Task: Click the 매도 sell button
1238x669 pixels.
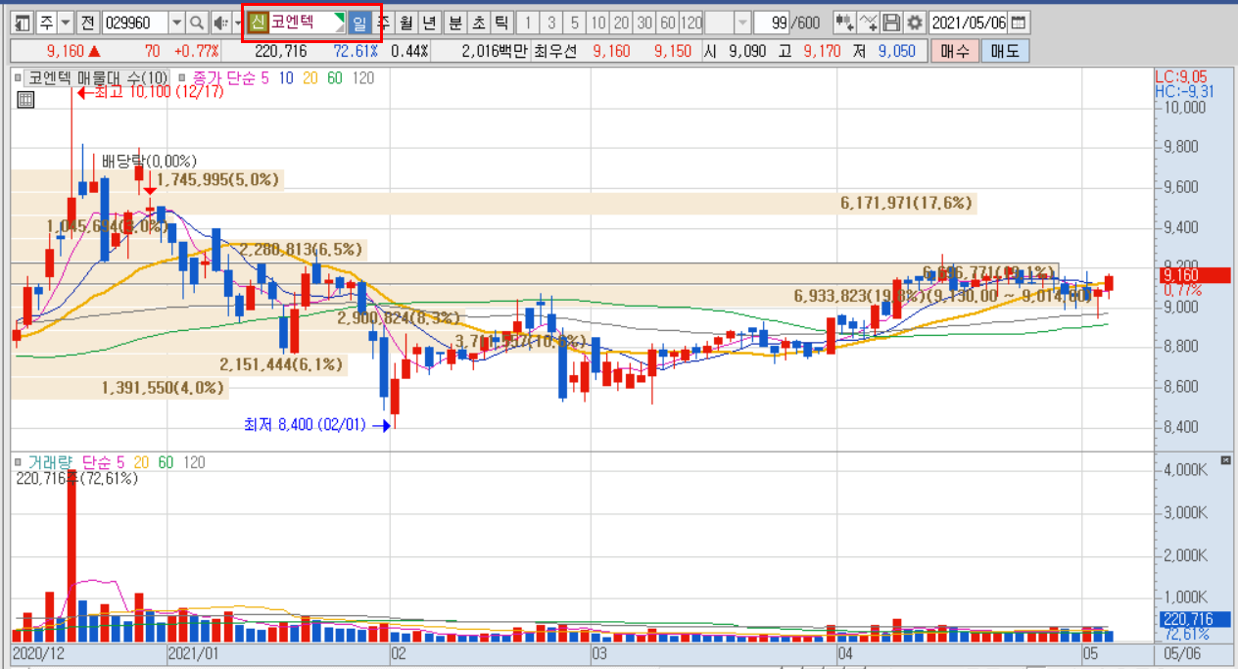Action: [x=1005, y=51]
